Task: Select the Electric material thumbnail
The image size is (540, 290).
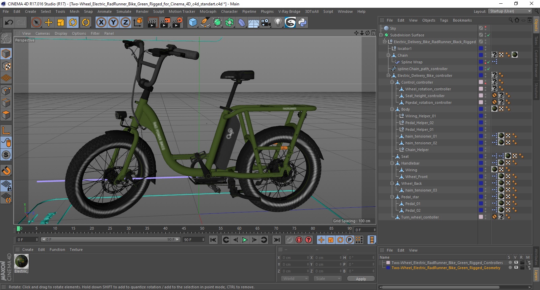Action: 22,262
